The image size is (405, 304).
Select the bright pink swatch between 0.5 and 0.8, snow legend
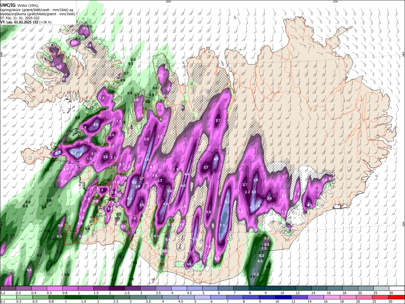point(55,288)
